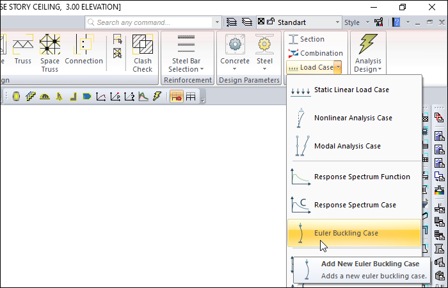The image size is (448, 288).
Task: Click the stairs icon in toolbar
Action: (30, 97)
